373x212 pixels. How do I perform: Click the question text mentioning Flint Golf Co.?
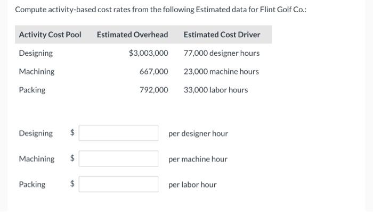161,10
